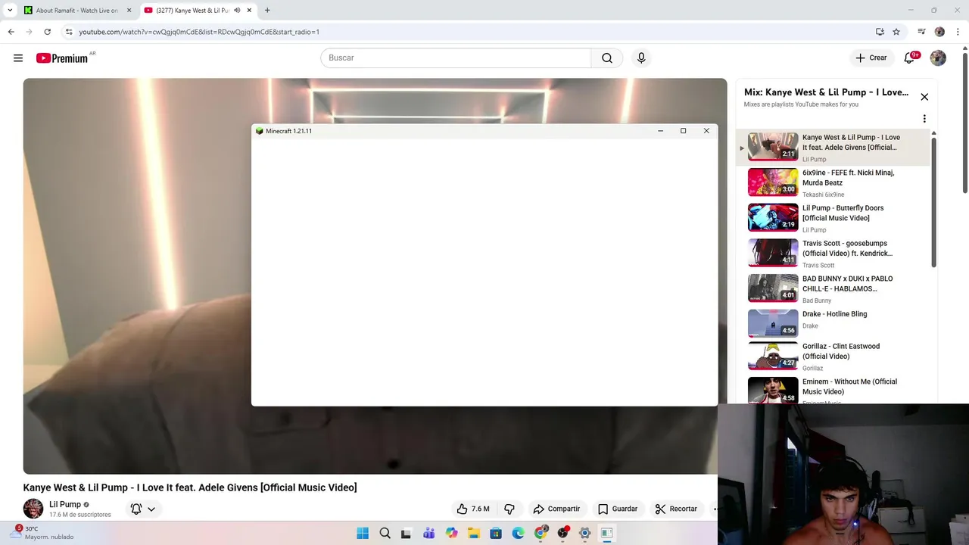Open Windows taskbar search

(385, 534)
